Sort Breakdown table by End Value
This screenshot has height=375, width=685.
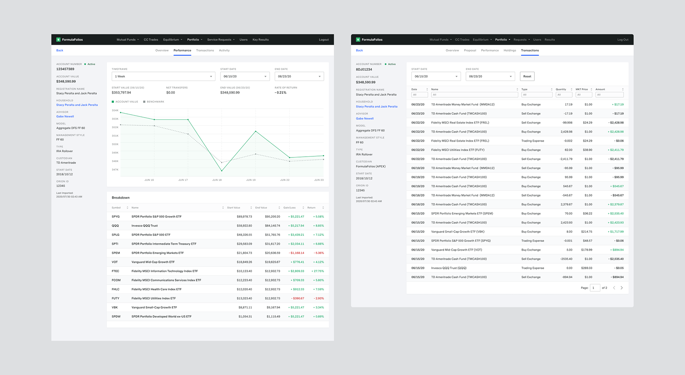pos(279,208)
